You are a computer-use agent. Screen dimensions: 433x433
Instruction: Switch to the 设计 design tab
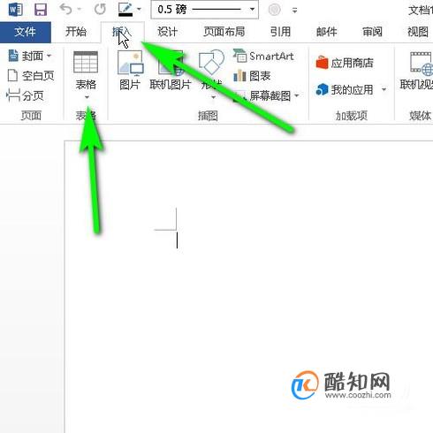coord(167,32)
